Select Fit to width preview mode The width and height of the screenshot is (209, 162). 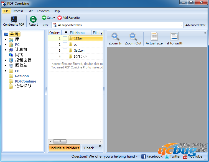coord(174,36)
